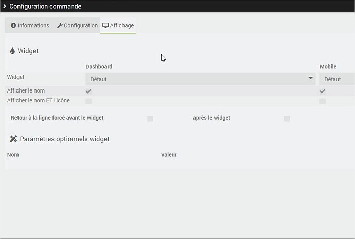Click the chevron icon in title bar
Viewport: 355px width, 239px height.
point(5,6)
